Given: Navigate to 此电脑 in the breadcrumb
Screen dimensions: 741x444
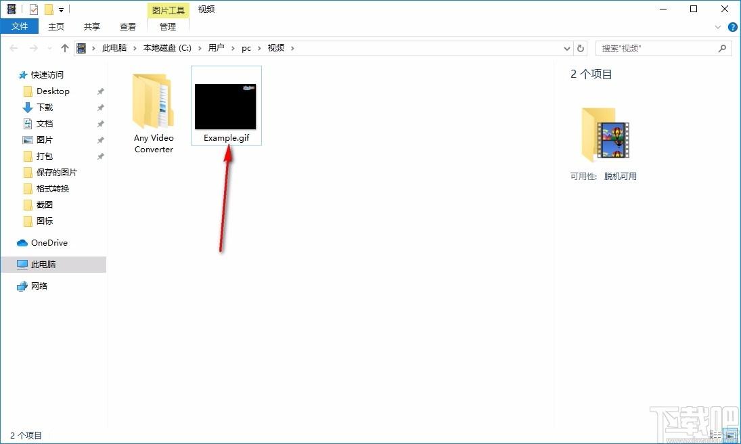Looking at the screenshot, I should click(x=114, y=48).
